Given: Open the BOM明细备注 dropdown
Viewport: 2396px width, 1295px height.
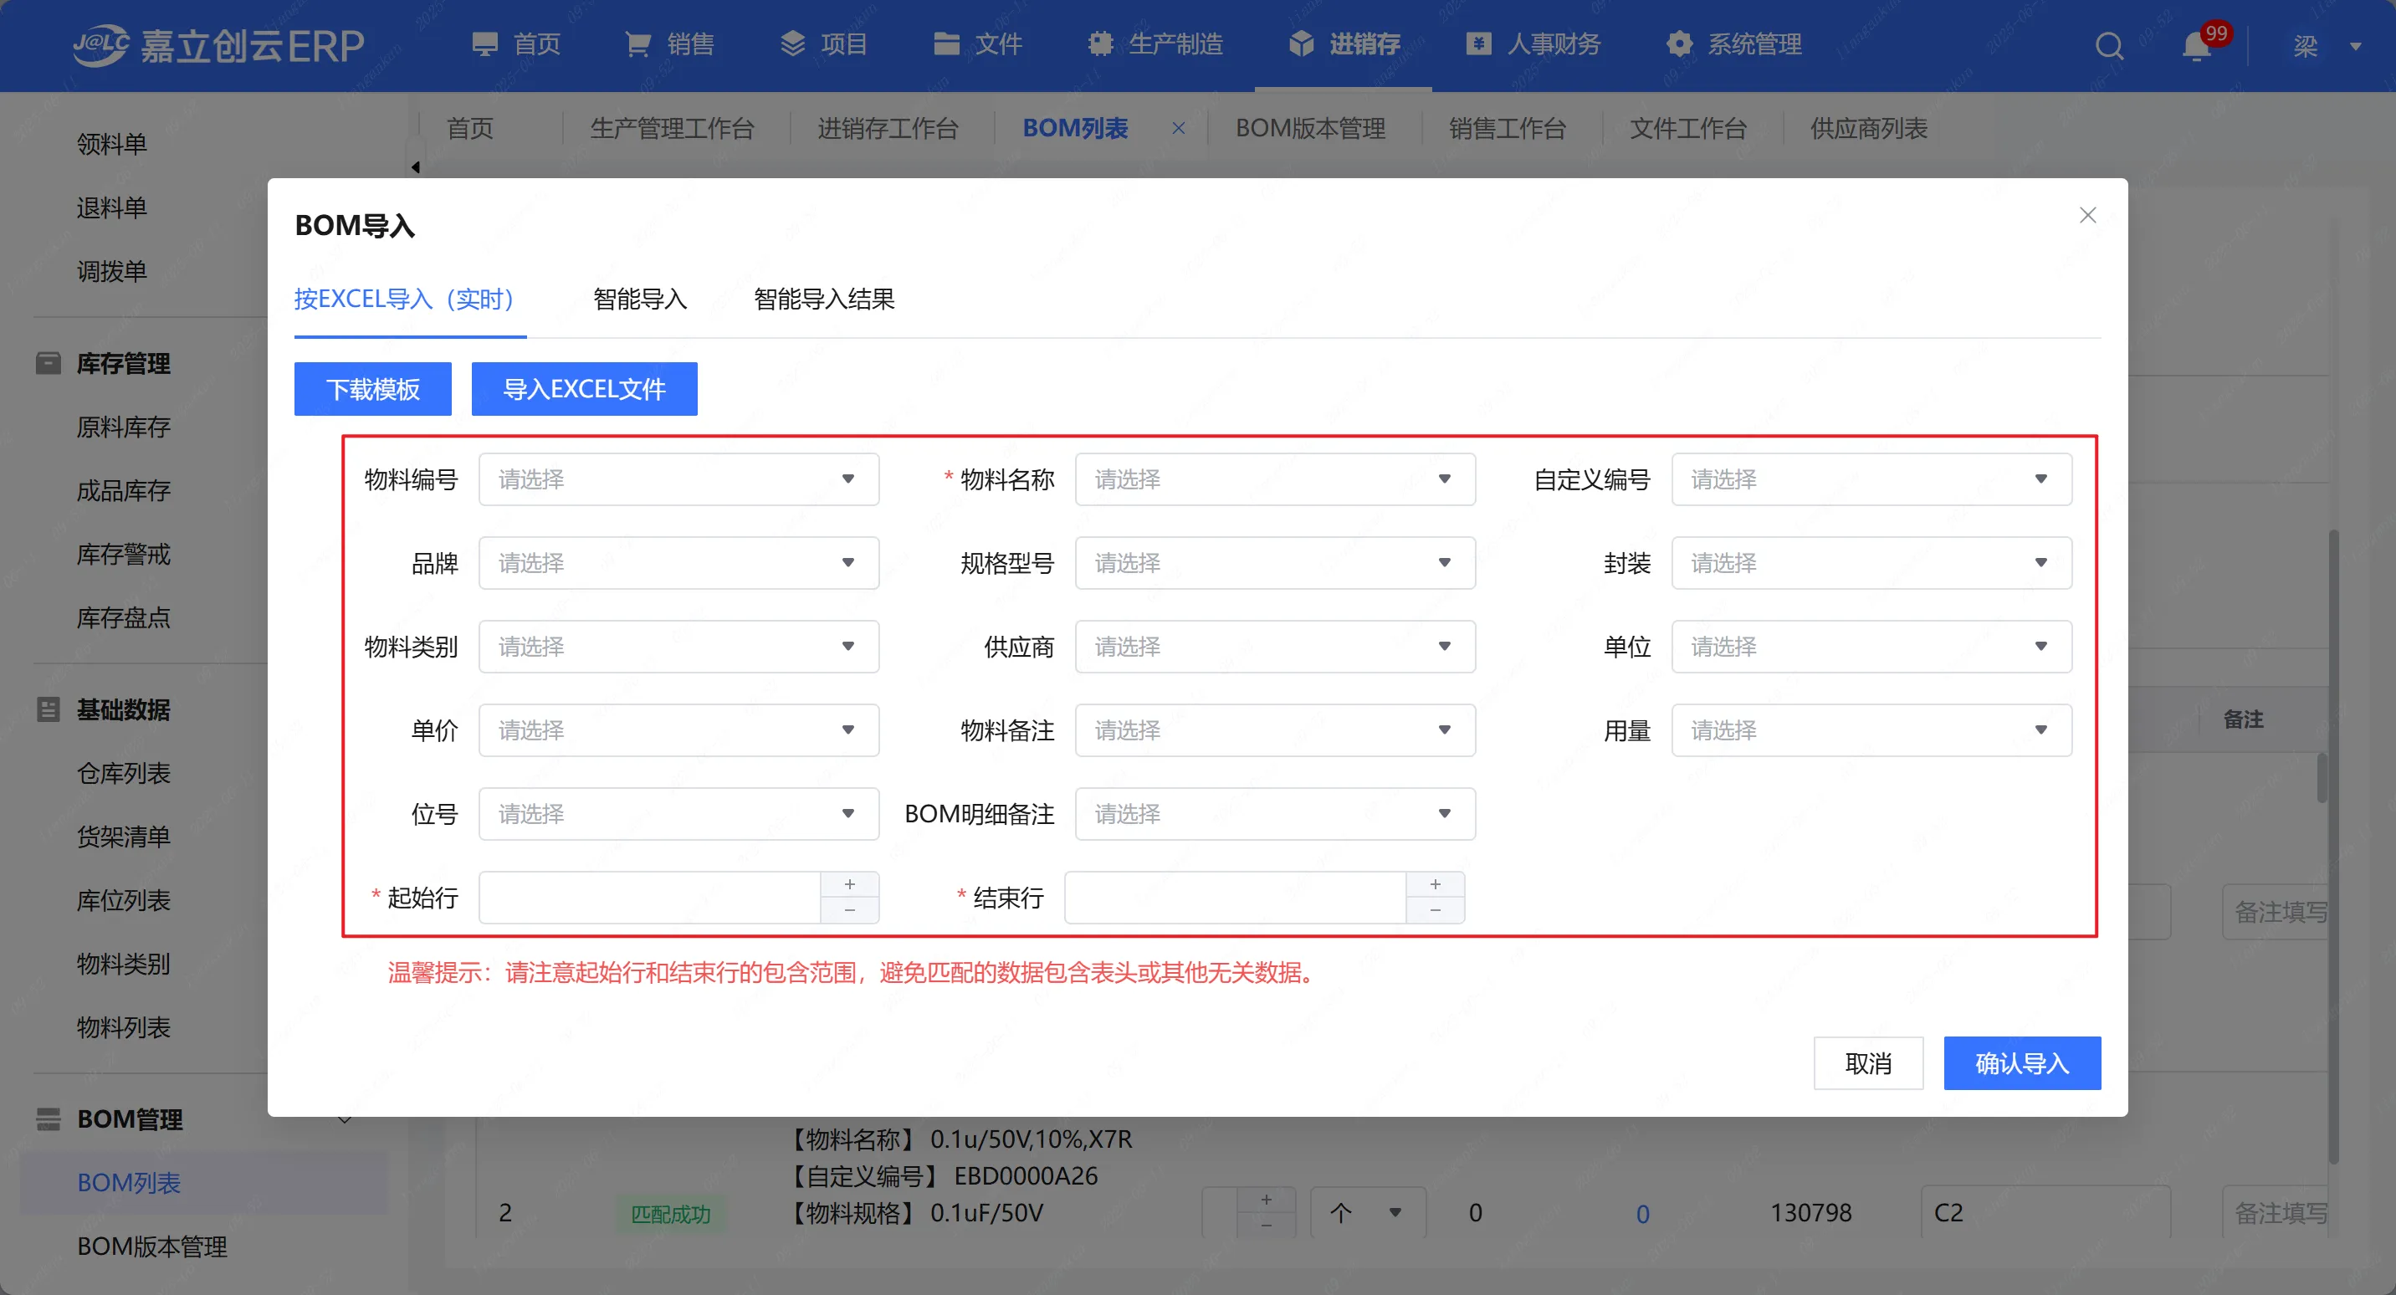Looking at the screenshot, I should coord(1274,814).
